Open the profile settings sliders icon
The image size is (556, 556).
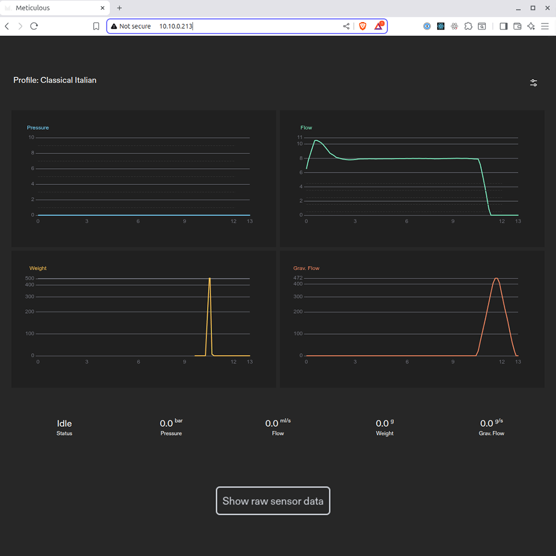click(x=533, y=83)
